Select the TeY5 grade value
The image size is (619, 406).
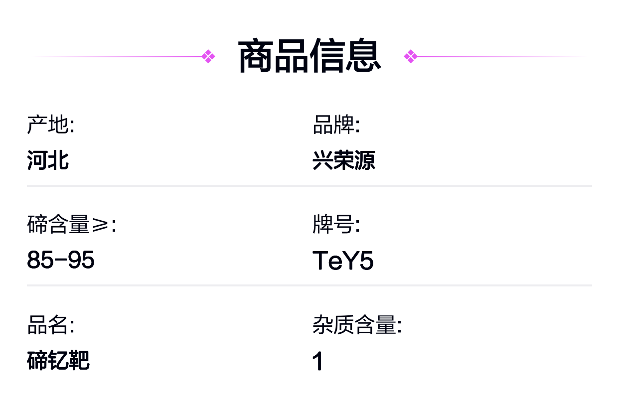pos(343,261)
